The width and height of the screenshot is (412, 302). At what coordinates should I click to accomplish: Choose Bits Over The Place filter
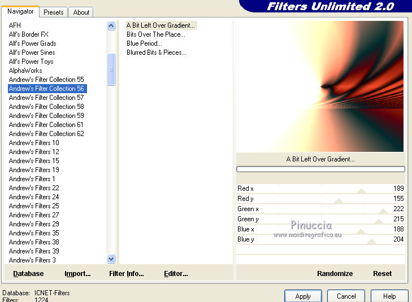(x=156, y=34)
